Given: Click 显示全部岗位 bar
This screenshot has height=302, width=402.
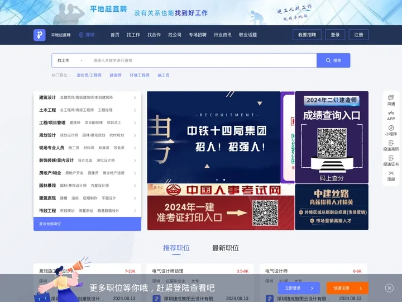Looking at the screenshot, I should pyautogui.click(x=88, y=224).
